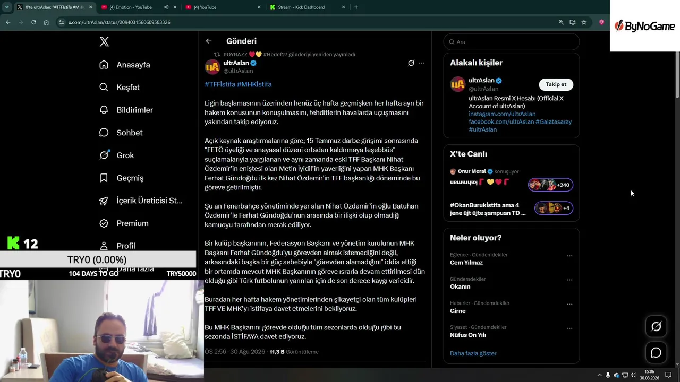Open the more options menu on ultrAslan's post
Screen dimensions: 680x382
tap(421, 63)
